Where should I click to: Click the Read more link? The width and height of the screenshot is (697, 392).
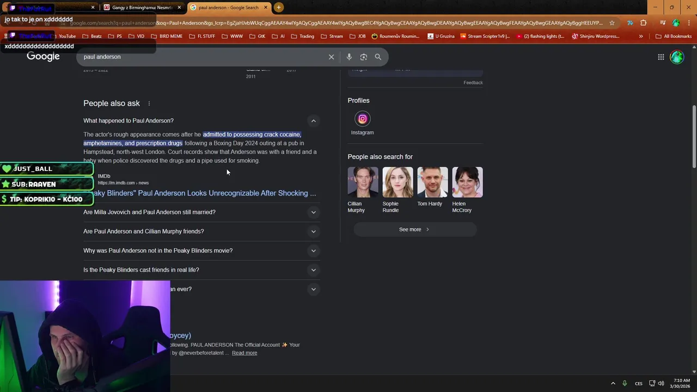(244, 353)
